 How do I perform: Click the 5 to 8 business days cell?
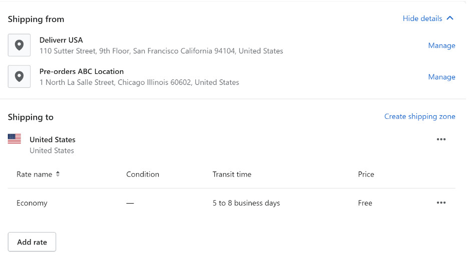point(246,203)
